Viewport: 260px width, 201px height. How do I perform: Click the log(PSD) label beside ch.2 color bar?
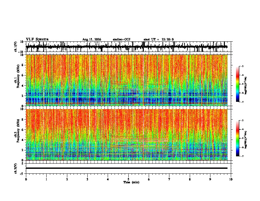(x=246, y=140)
